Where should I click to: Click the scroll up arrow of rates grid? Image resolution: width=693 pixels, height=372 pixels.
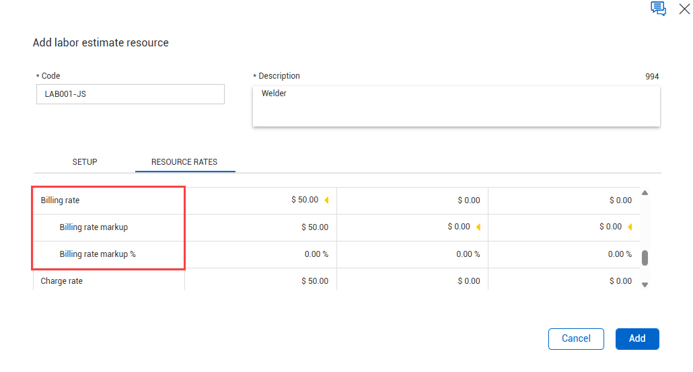645,193
